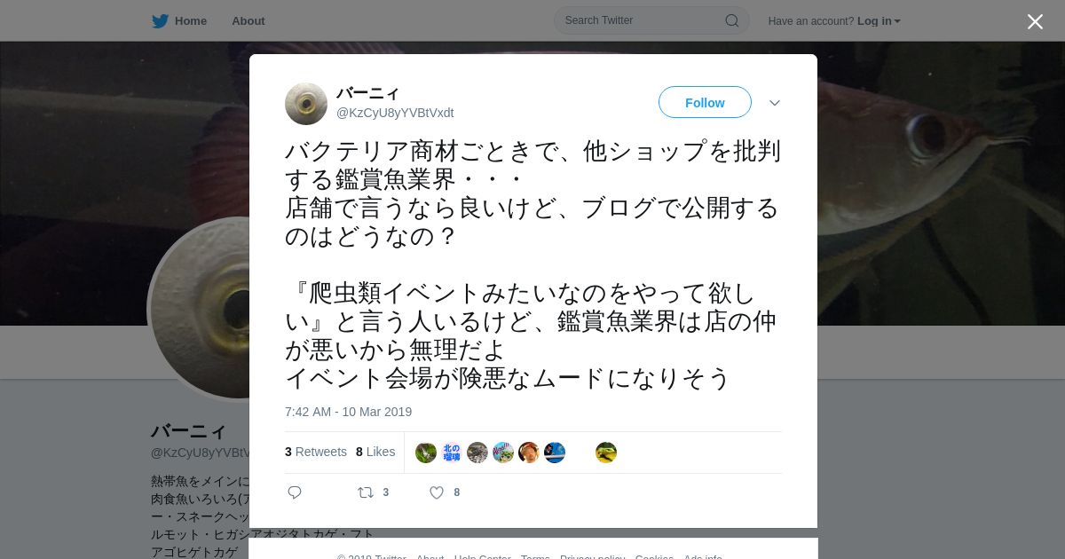This screenshot has height=559, width=1065.
Task: Click the blue kanji liker avatar
Action: click(x=452, y=453)
